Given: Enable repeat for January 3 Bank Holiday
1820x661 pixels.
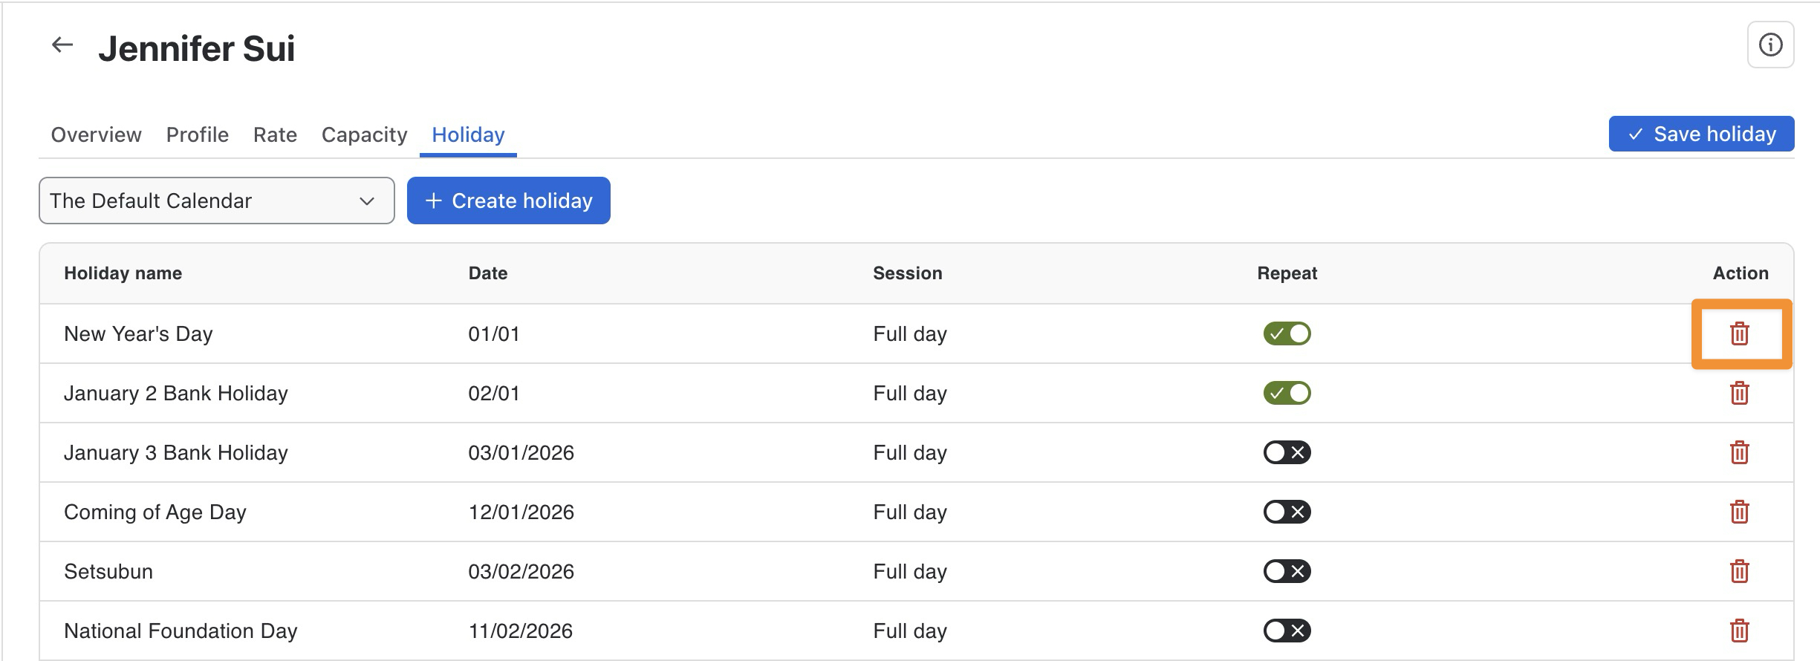Looking at the screenshot, I should click(1287, 452).
